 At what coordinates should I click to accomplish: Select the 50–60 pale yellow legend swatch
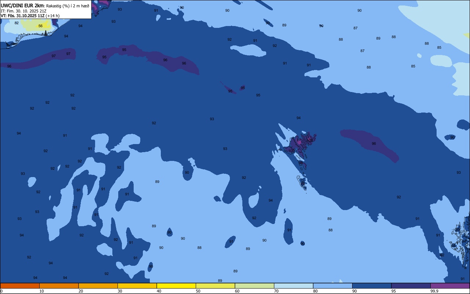pos(215,286)
